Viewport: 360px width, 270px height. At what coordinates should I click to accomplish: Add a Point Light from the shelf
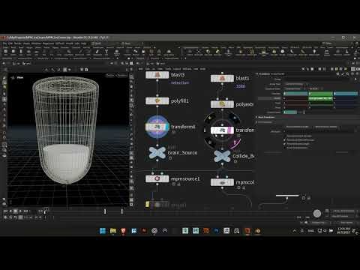[199, 52]
